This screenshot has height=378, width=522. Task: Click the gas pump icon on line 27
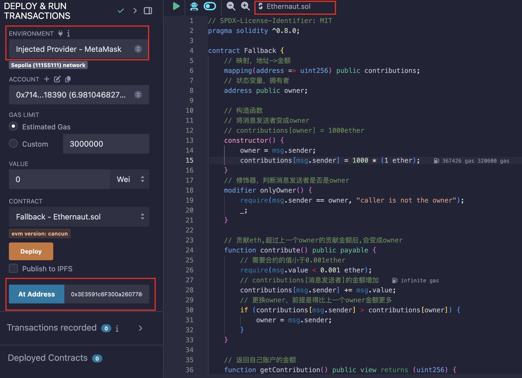(395, 280)
